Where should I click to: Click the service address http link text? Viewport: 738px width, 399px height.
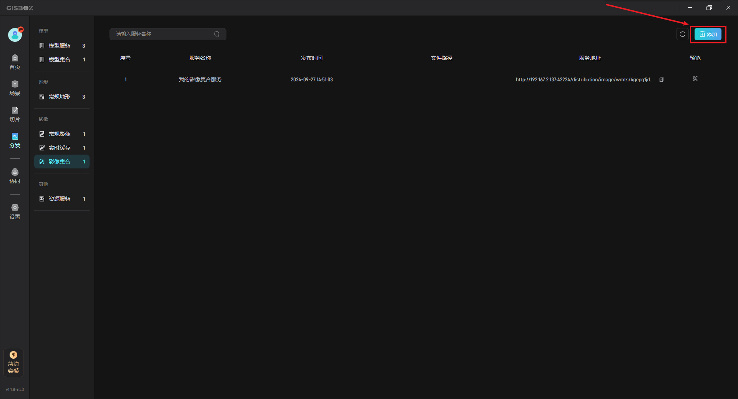coord(585,79)
